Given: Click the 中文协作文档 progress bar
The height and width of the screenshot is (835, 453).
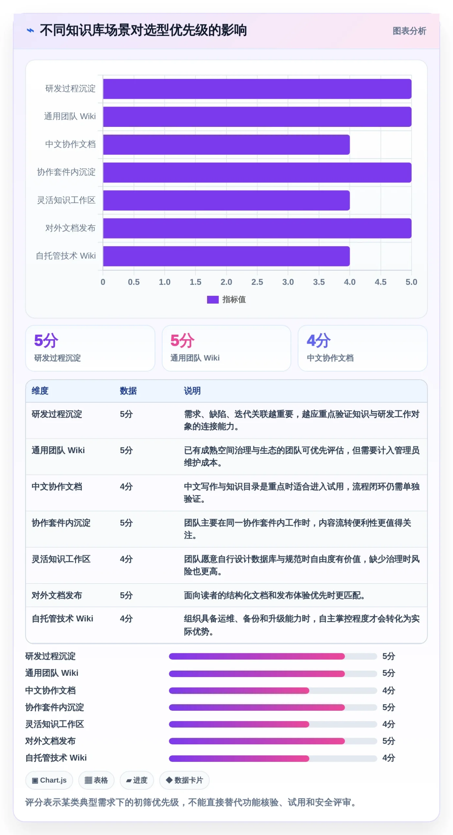Looking at the screenshot, I should (x=273, y=691).
